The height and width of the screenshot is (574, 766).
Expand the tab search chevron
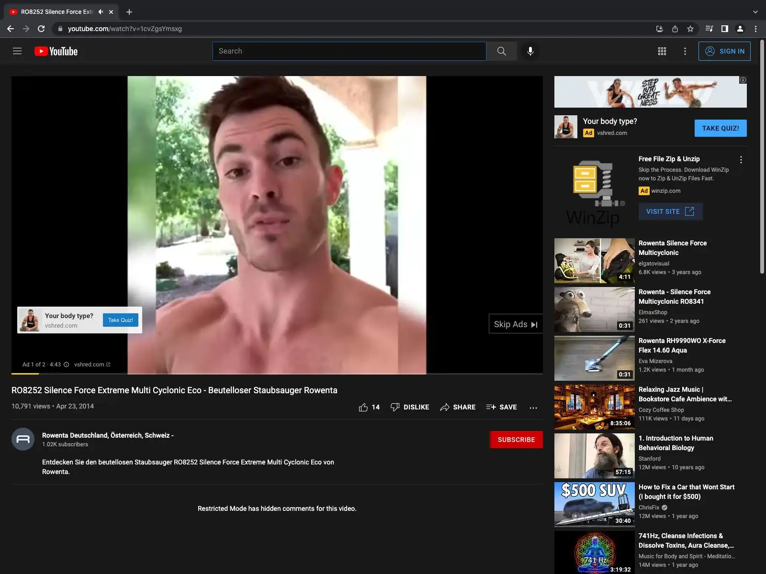pos(755,12)
